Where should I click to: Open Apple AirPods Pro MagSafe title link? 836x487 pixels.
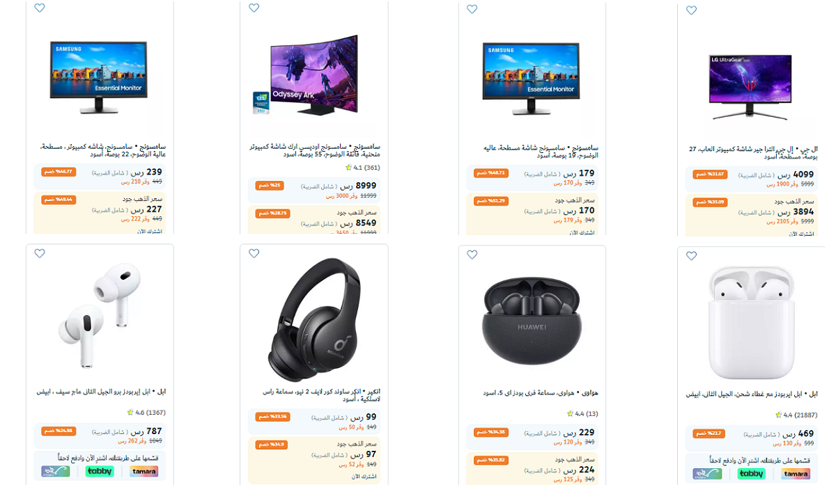[x=102, y=392]
